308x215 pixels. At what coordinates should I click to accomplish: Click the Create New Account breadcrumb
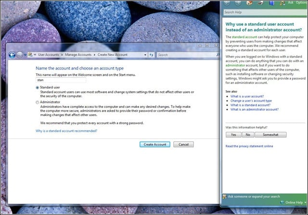(113, 55)
